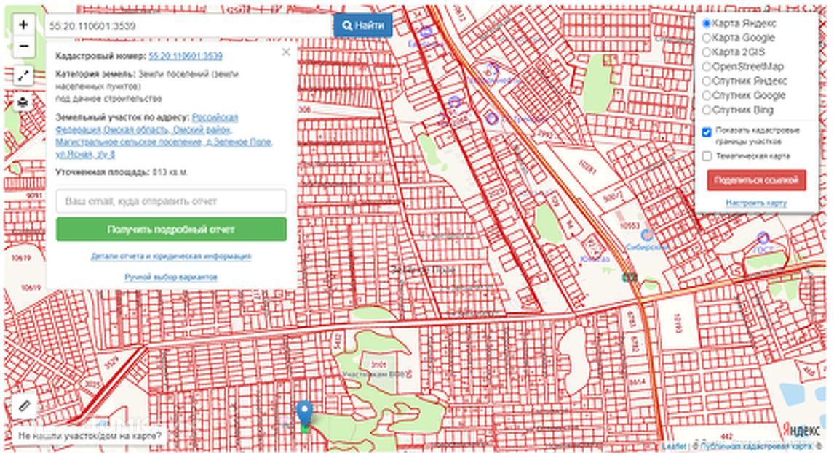834x465 pixels.
Task: Select Карта 2GIS radio option
Action: (707, 52)
